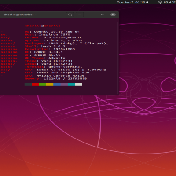Click the terminal title charlie@charlie: ~
Viewport: 176px width, 176px height.
pos(20,15)
